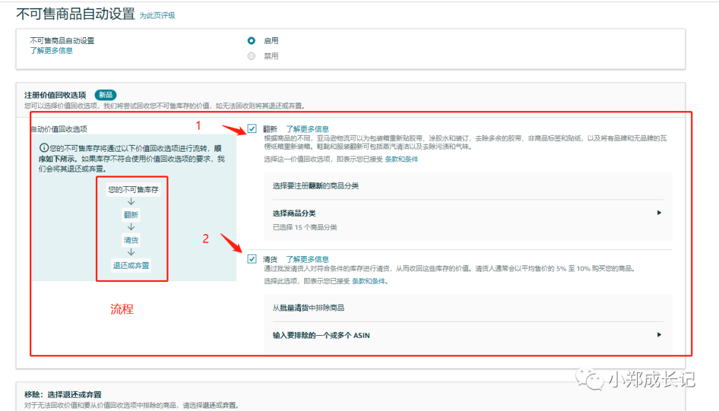Expand the 选择商品分类 arrow

[659, 213]
